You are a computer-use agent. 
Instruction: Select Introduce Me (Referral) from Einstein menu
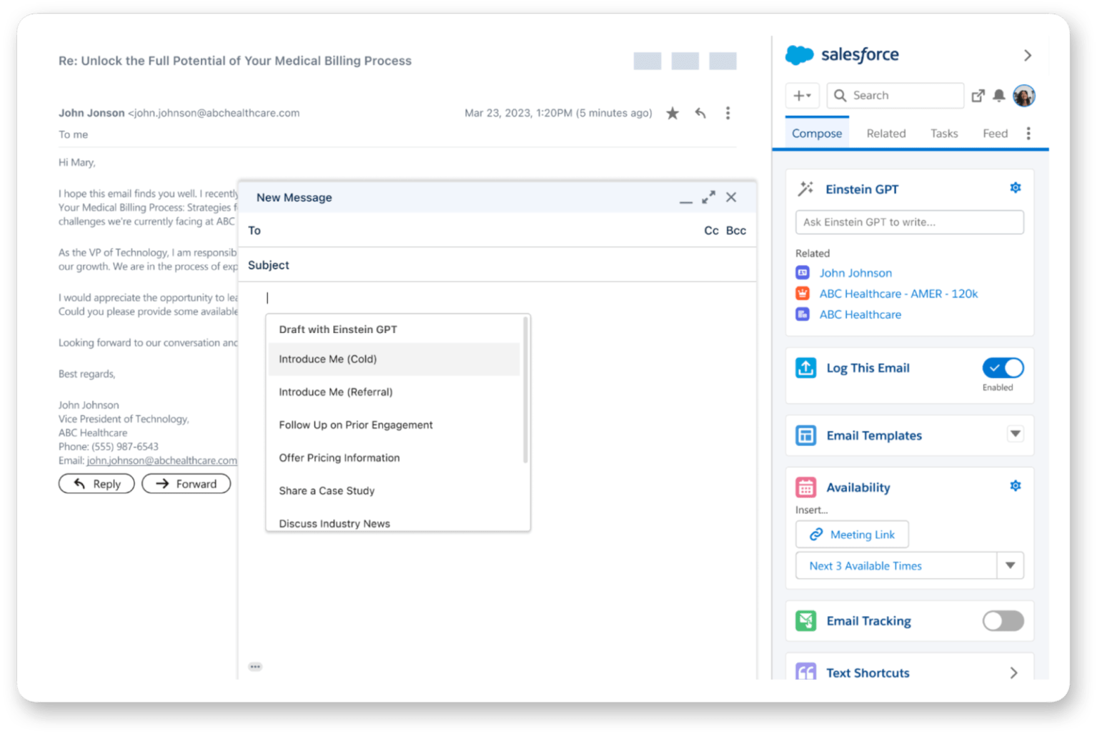[x=335, y=392]
